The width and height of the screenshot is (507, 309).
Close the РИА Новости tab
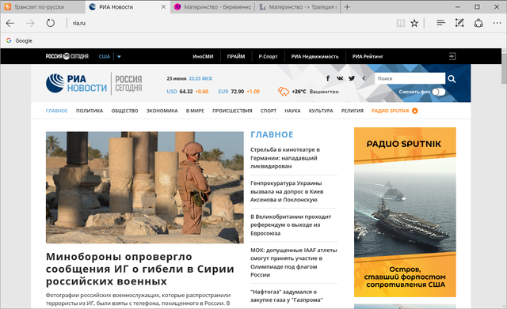pyautogui.click(x=164, y=7)
